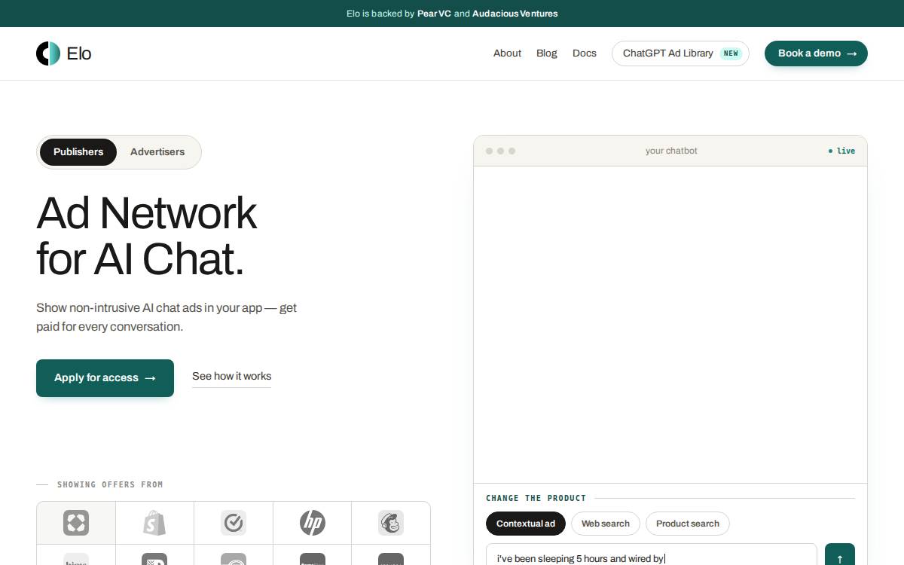Click the 'Ad Network for AI Chat.' headline

[147, 236]
